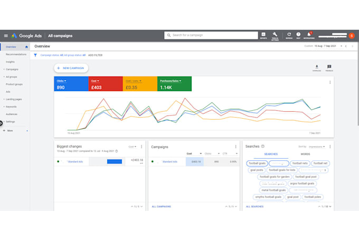Click the Download icon
Screen dimensions: 359x241
point(317,68)
